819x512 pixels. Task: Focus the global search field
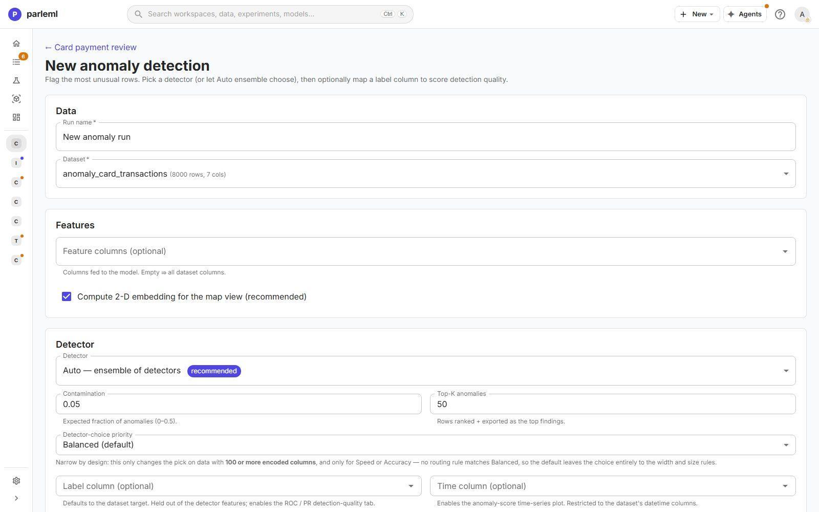click(x=270, y=14)
